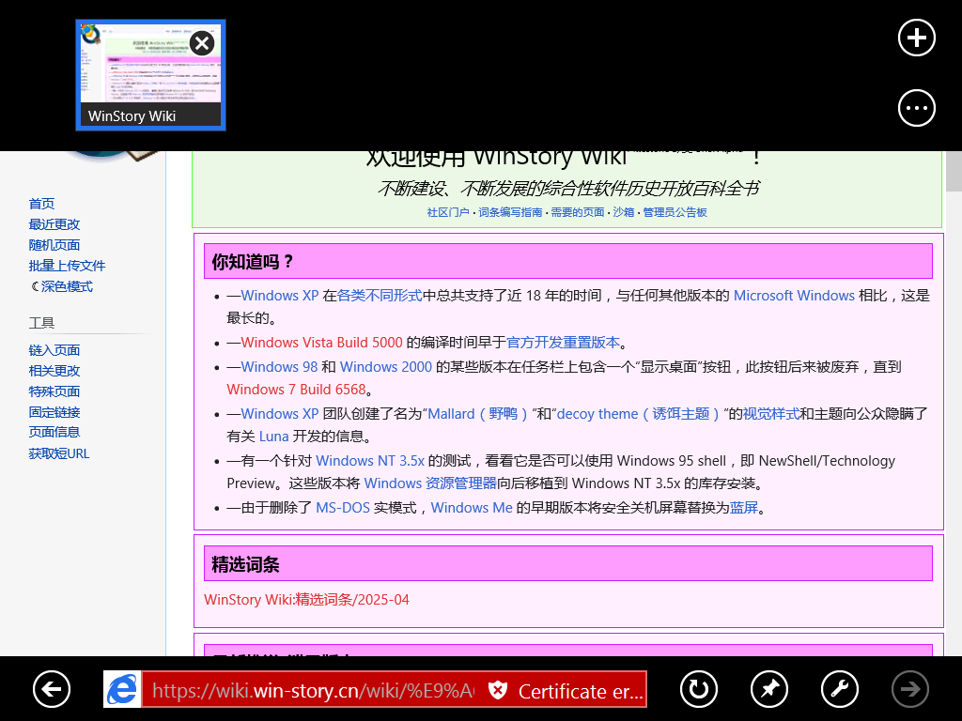Click 获取短URL link
Screen dimensions: 962x721
tap(59, 453)
